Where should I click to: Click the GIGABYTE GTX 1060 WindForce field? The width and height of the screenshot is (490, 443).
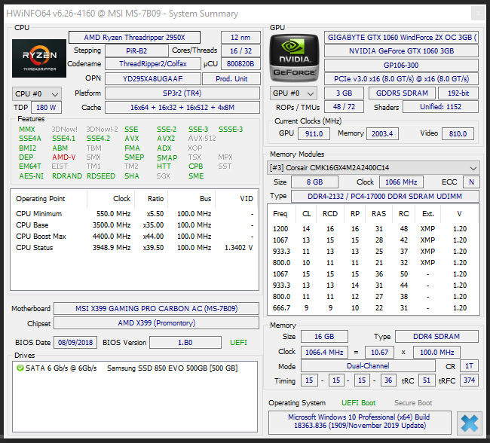click(401, 38)
